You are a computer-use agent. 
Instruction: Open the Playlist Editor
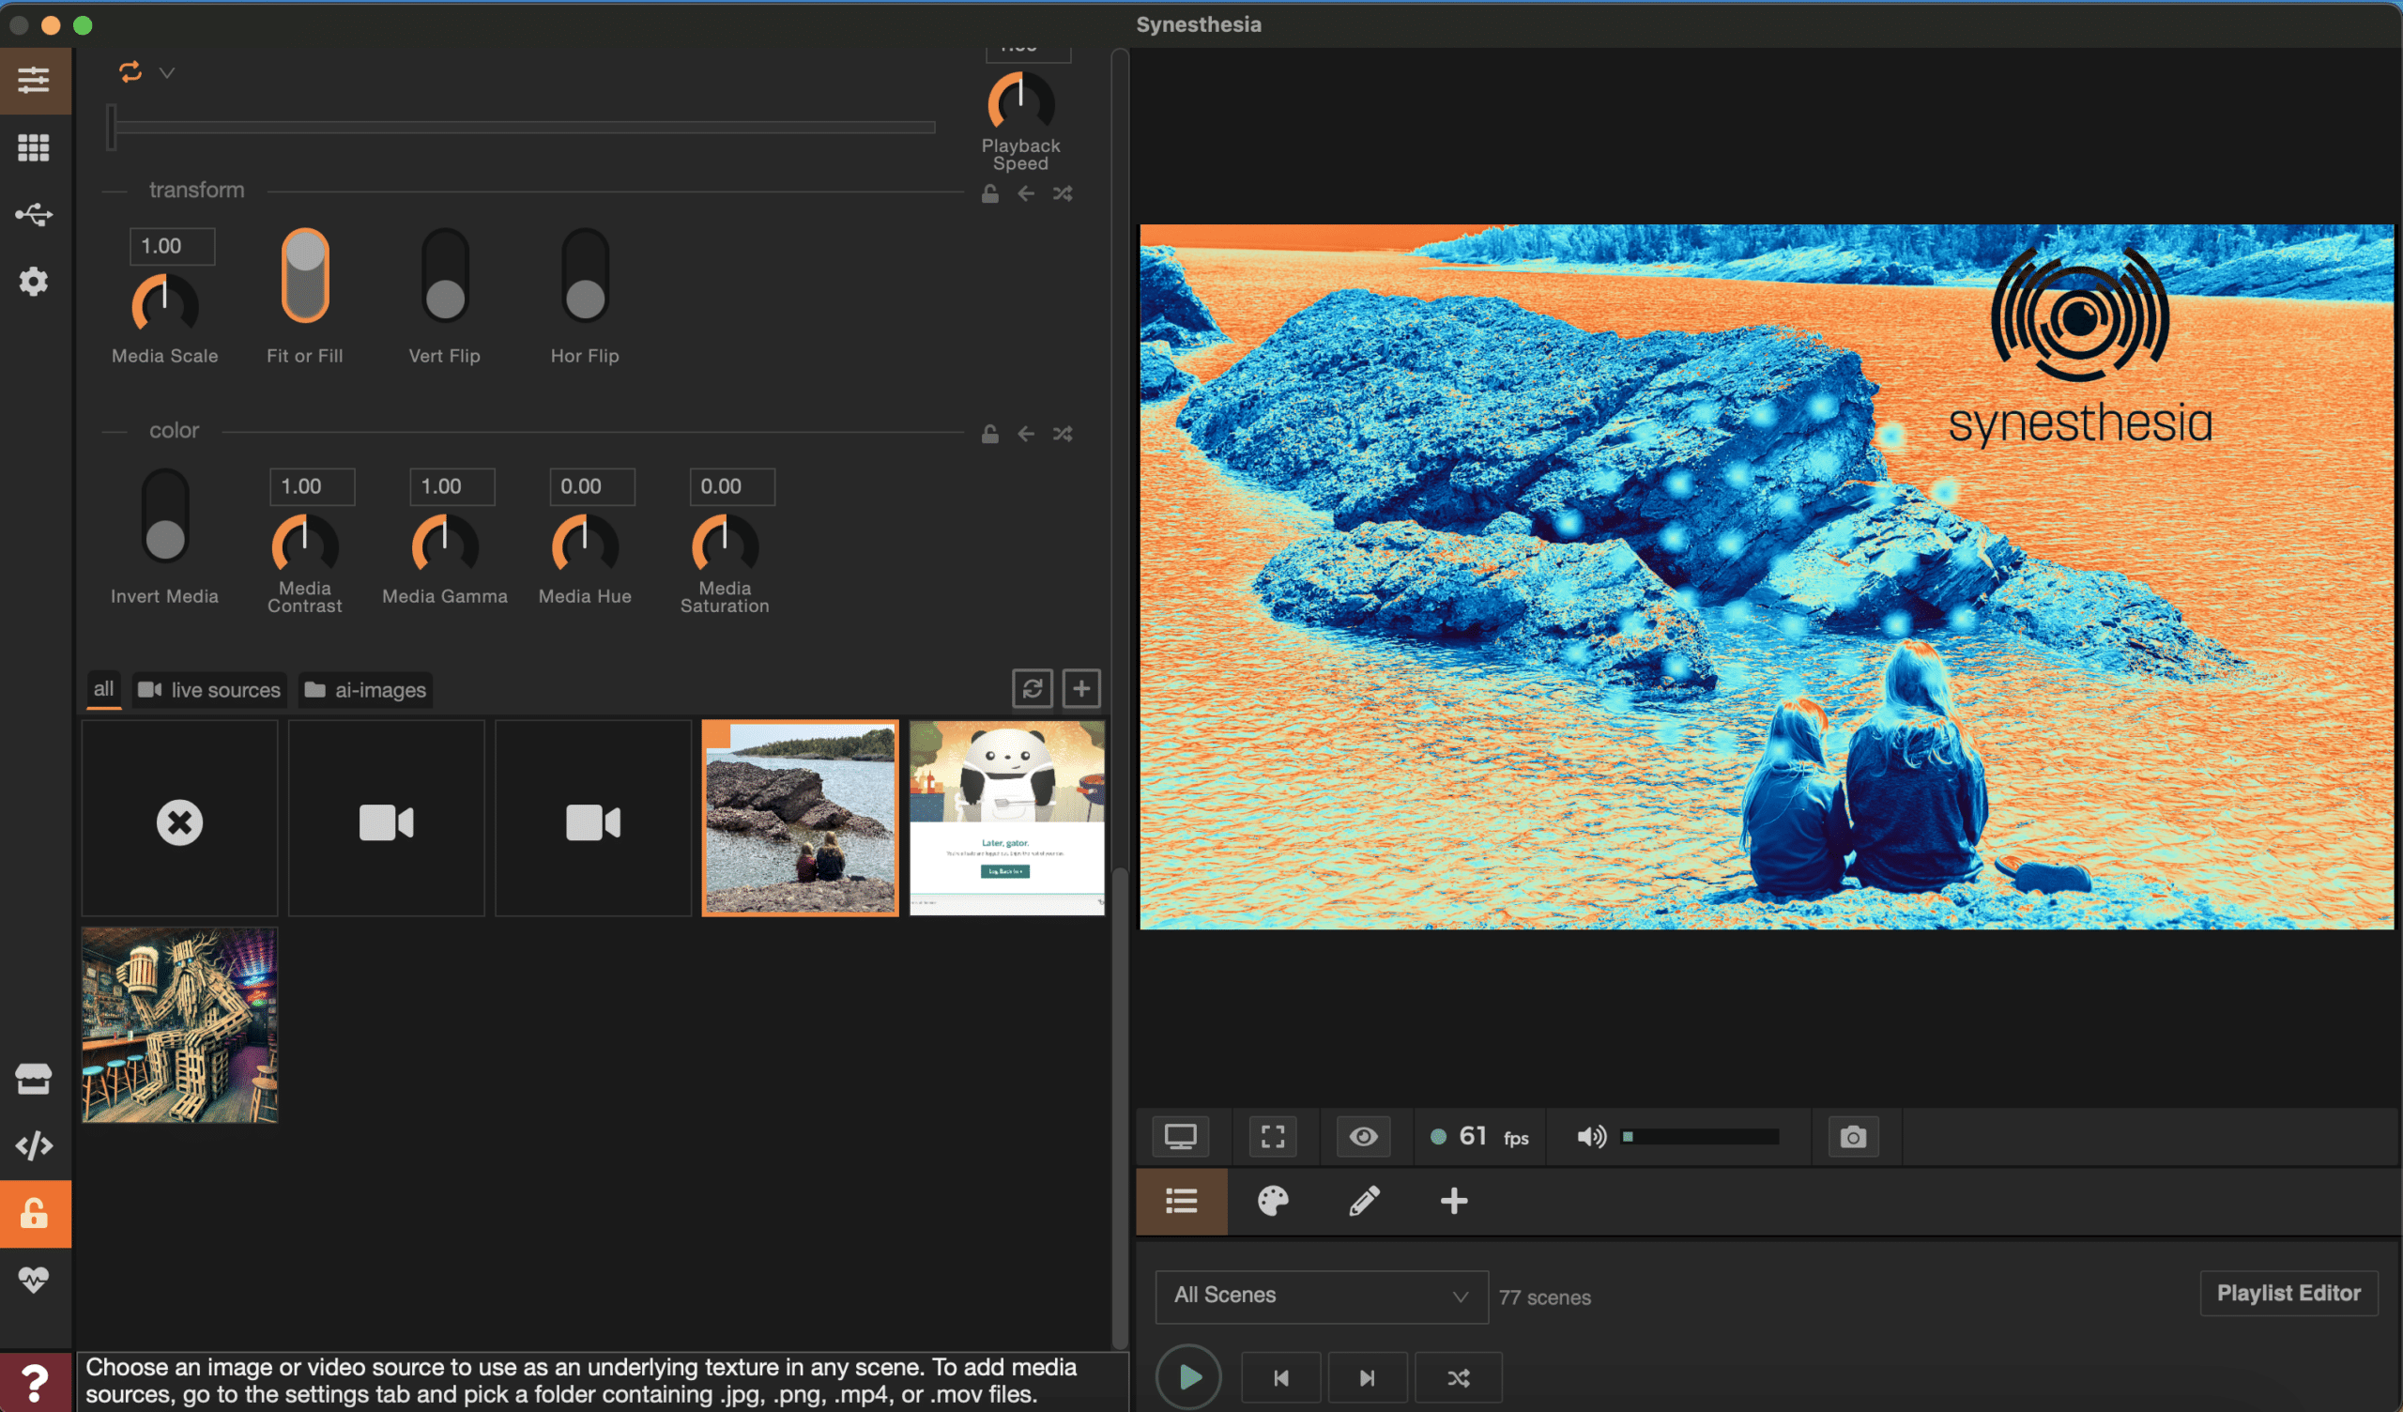2288,1294
